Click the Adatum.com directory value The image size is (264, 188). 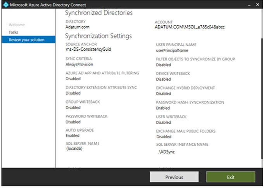point(78,27)
